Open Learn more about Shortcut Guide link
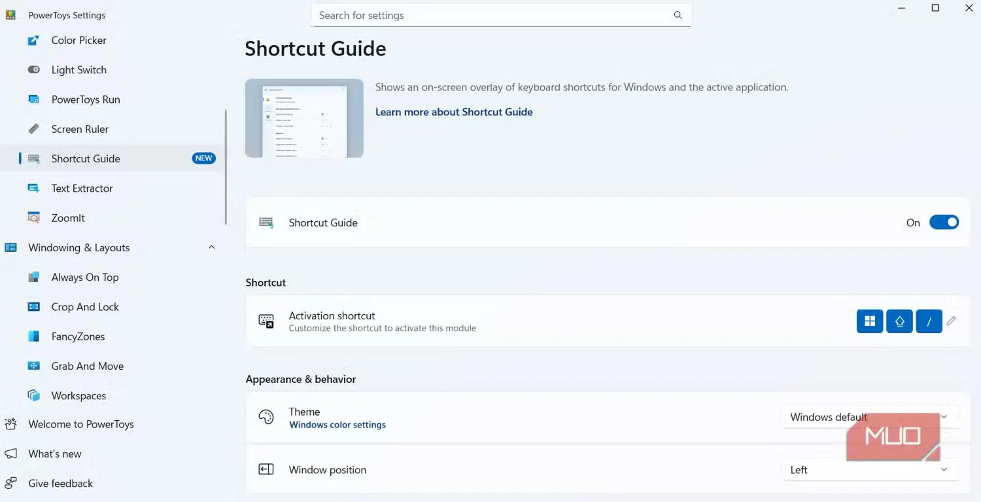Image resolution: width=981 pixels, height=502 pixels. click(454, 112)
